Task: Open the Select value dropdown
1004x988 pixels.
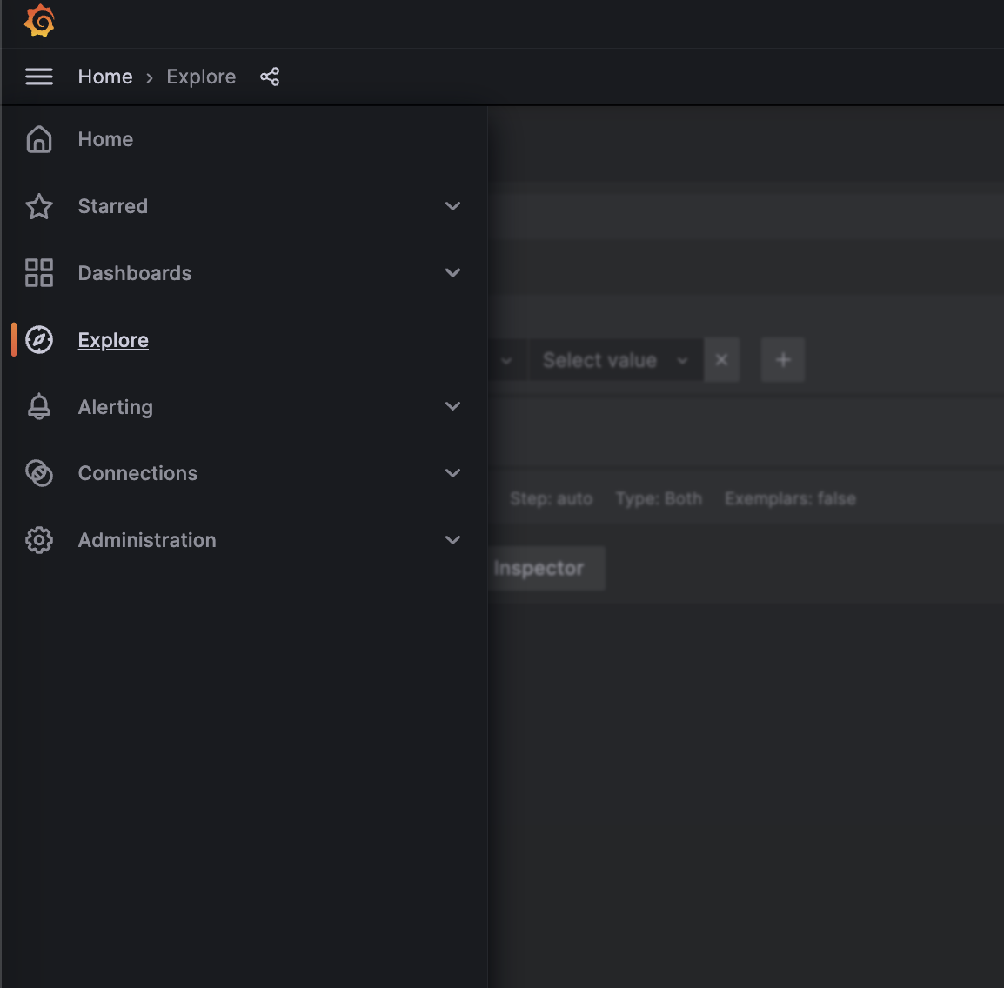Action: point(614,360)
